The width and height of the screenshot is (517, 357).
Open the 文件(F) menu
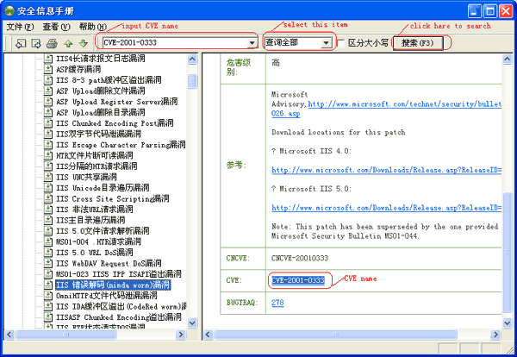point(20,27)
